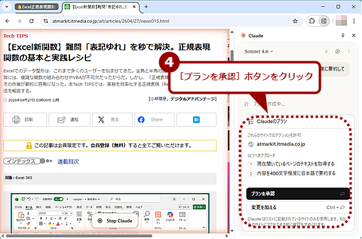This screenshot has width=362, height=239.
Task: Go back with the browser back arrow
Action: (7, 21)
